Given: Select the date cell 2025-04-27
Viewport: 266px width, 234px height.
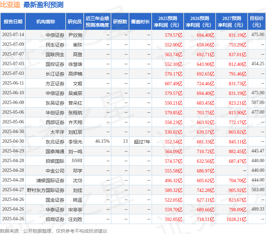Looking at the screenshot, I should 13,190.
